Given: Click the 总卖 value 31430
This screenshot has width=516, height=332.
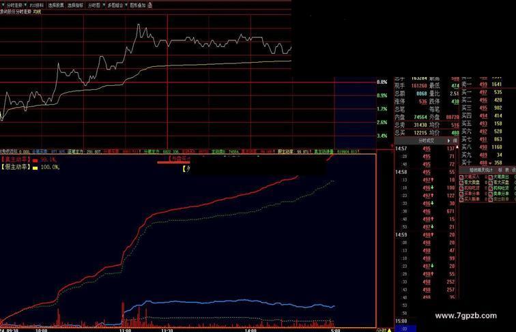Looking at the screenshot, I should click(x=420, y=125).
